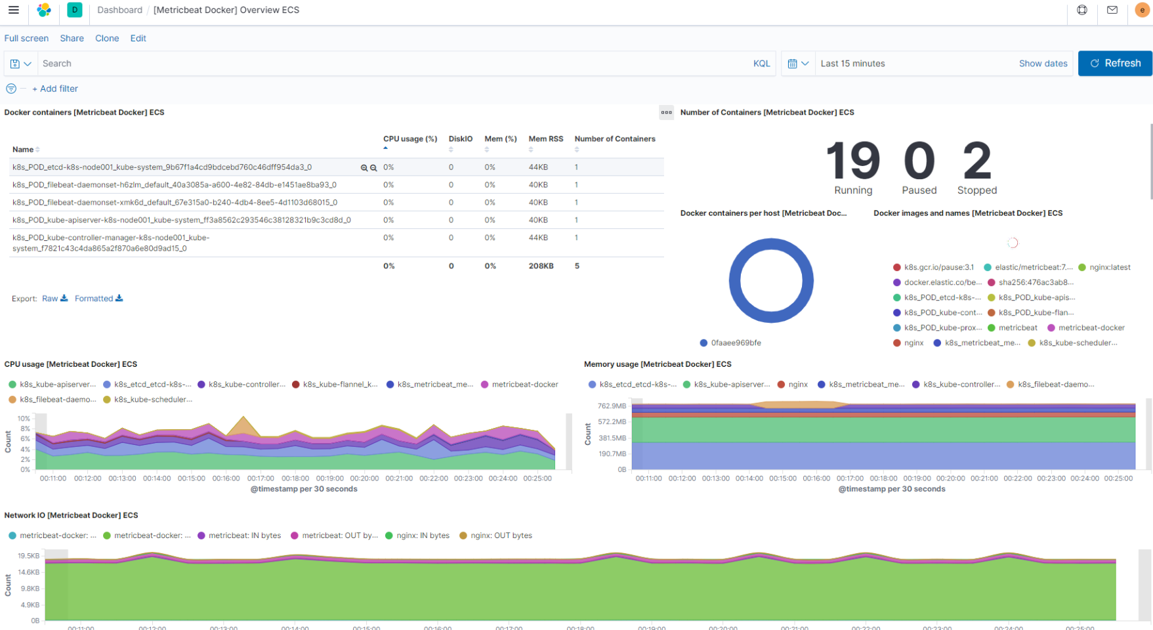Viewport: 1153px width, 630px height.
Task: Click the 0 Paused metric
Action: (919, 167)
